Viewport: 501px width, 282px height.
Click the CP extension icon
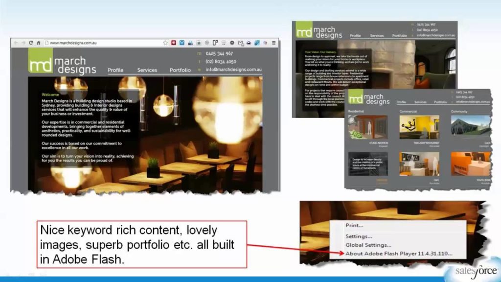click(x=215, y=43)
